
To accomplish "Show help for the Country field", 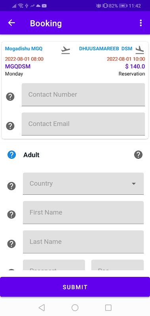I will pyautogui.click(x=11, y=186).
